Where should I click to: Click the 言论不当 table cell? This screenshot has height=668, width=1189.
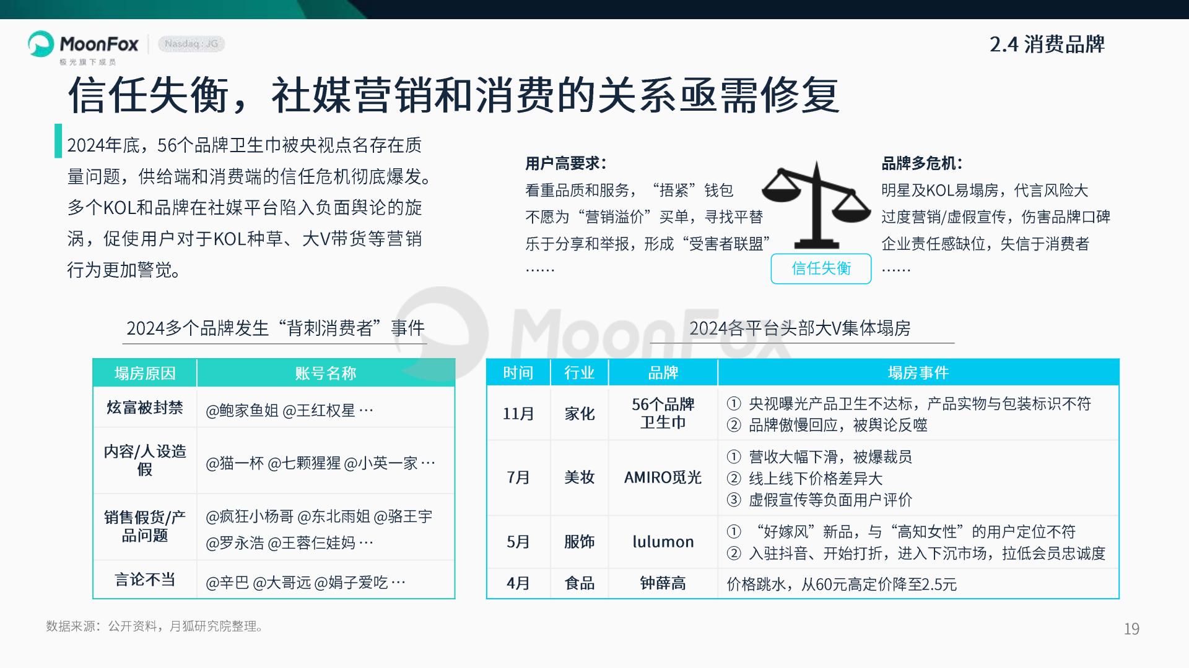point(145,580)
